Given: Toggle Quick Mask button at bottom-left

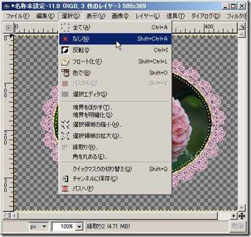Looking at the screenshot, I should coord(7,216).
